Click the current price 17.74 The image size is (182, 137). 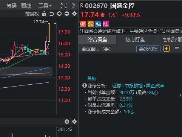tap(89, 15)
